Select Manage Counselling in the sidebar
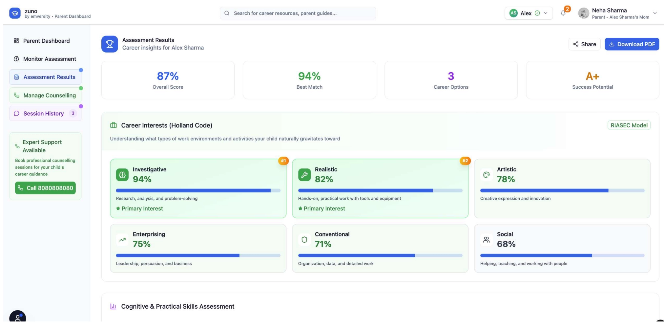664x331 pixels. pyautogui.click(x=49, y=95)
